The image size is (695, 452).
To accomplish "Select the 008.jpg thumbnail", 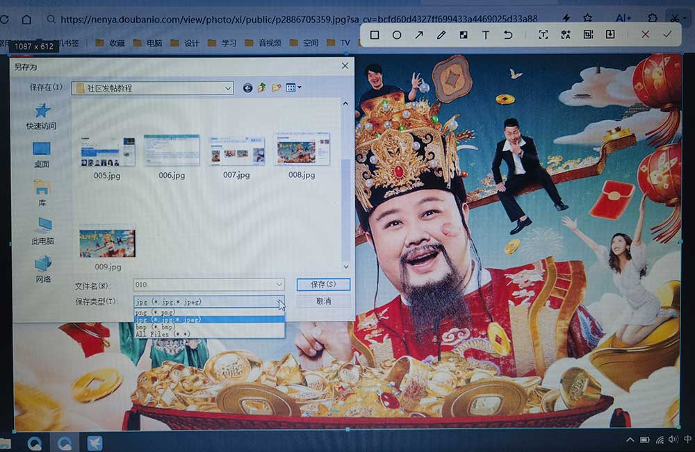I will click(x=302, y=151).
